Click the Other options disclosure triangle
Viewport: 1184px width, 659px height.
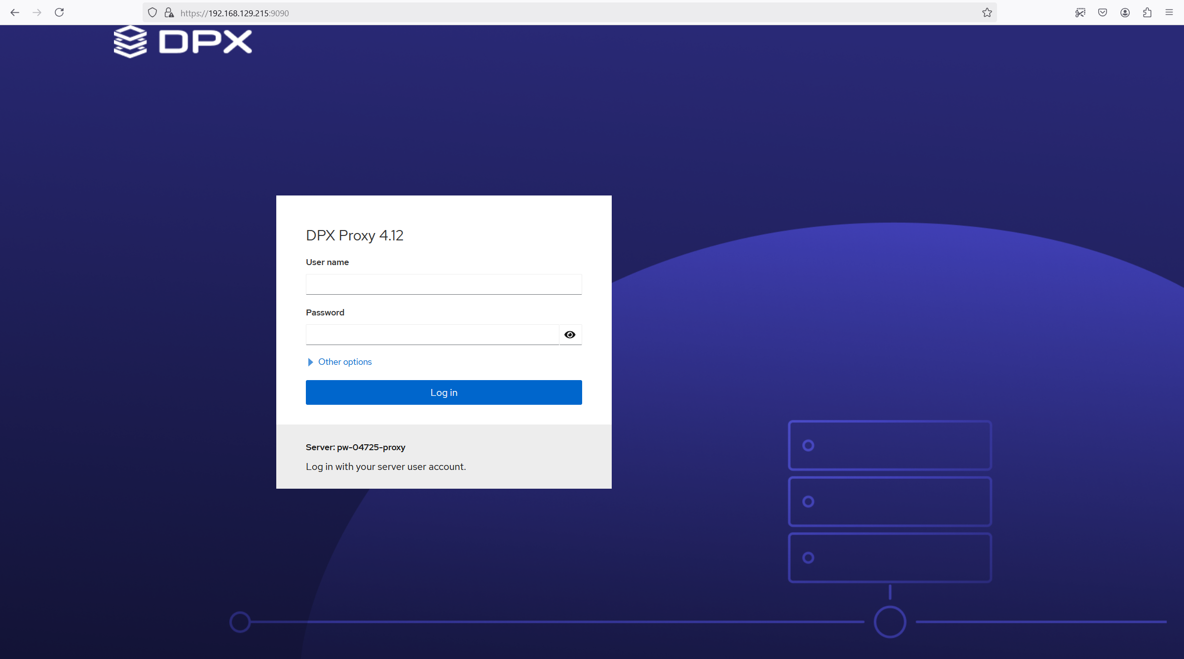click(310, 362)
